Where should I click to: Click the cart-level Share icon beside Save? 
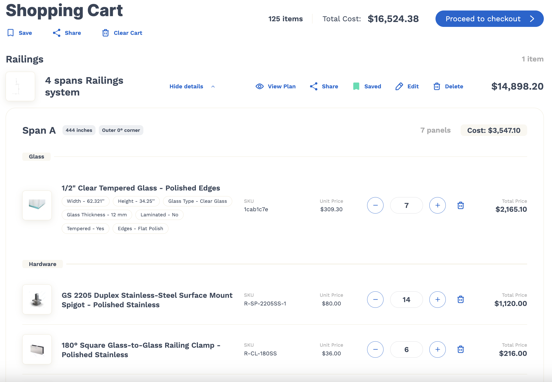click(x=57, y=33)
